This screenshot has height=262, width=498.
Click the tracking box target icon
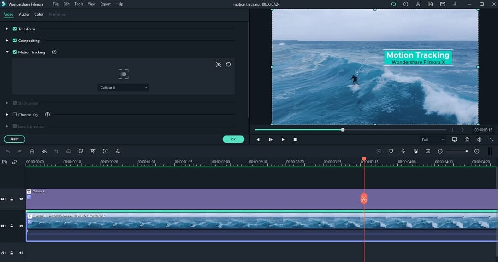pyautogui.click(x=123, y=74)
